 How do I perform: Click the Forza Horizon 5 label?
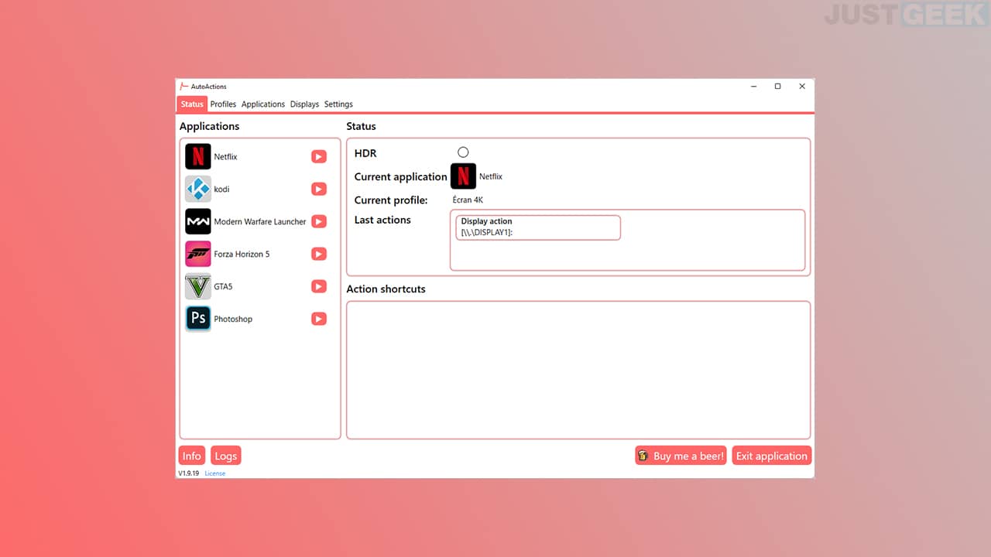[x=242, y=255]
